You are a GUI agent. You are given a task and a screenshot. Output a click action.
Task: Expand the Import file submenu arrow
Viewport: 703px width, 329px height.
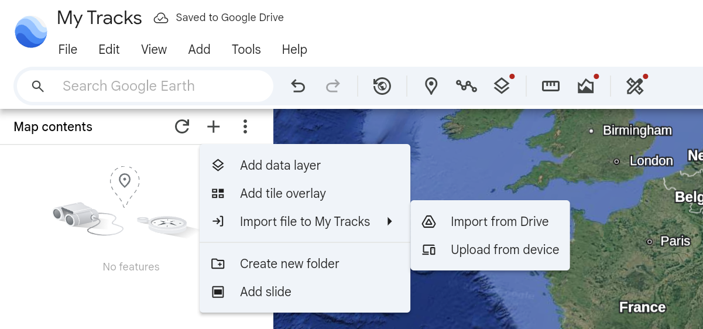coord(389,221)
